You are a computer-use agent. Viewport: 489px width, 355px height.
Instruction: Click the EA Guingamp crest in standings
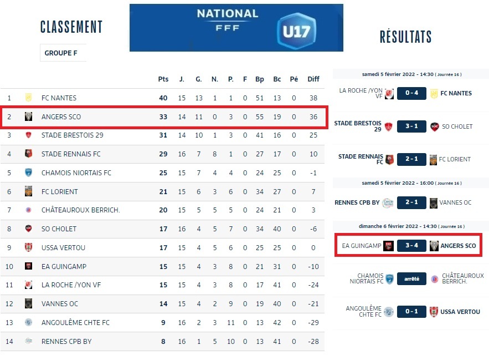tap(28, 266)
